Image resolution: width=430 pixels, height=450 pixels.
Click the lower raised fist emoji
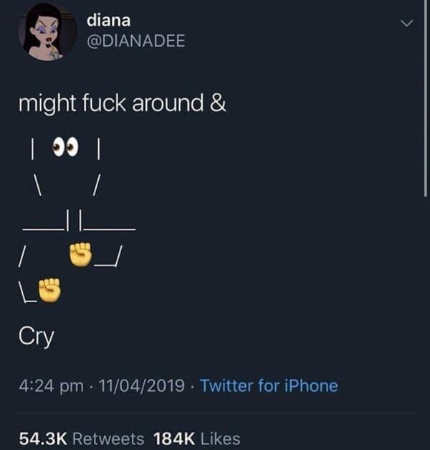pyautogui.click(x=49, y=290)
